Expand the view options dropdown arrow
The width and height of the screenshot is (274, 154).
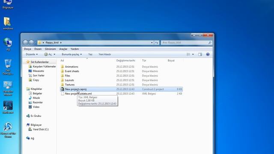[193, 54]
